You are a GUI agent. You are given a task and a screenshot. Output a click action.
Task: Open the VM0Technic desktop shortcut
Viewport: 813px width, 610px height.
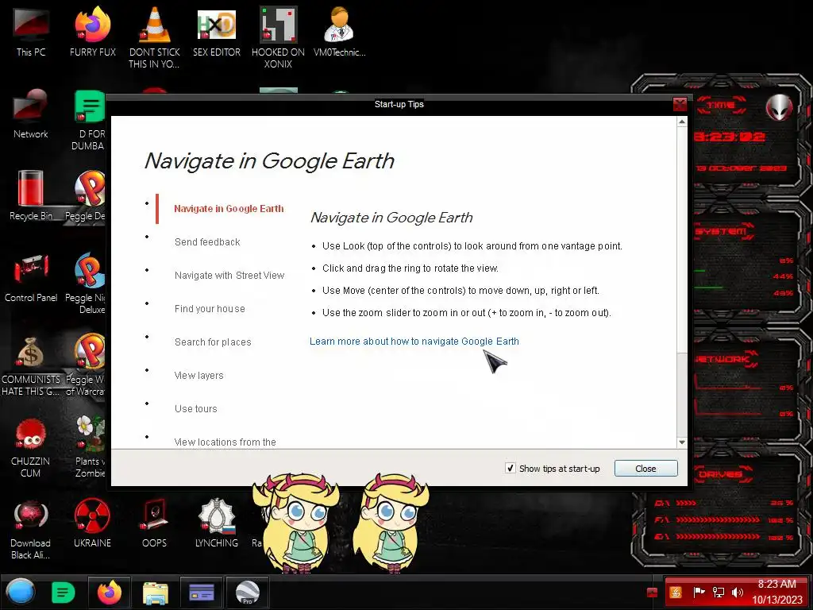pos(339,31)
